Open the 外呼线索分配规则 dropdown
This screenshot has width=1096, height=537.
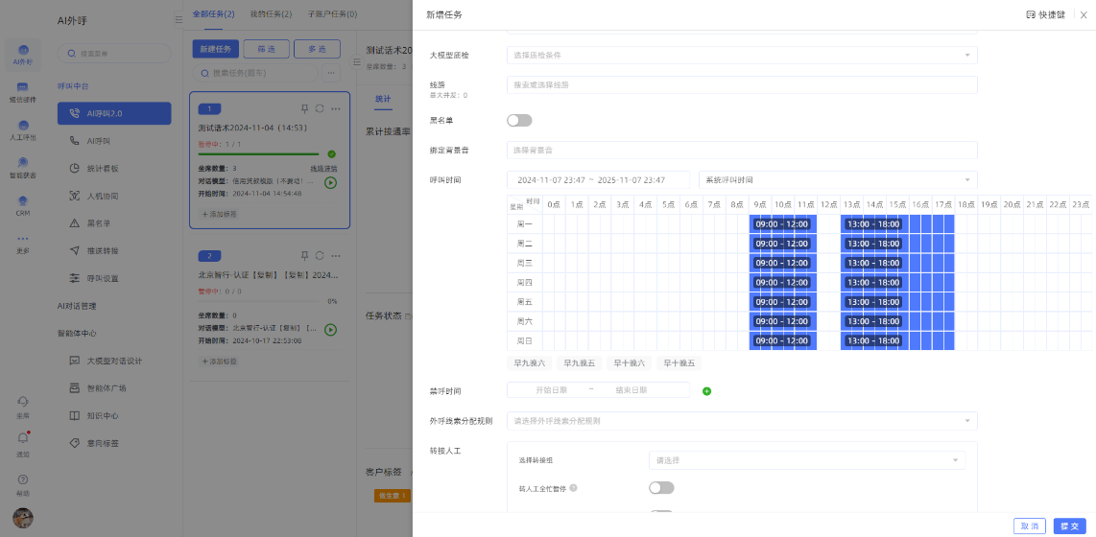coord(741,421)
